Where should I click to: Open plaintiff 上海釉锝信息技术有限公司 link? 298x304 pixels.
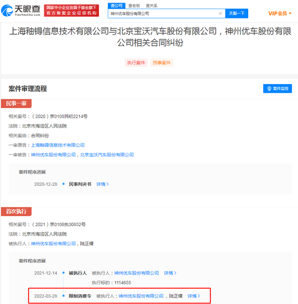coord(58,145)
